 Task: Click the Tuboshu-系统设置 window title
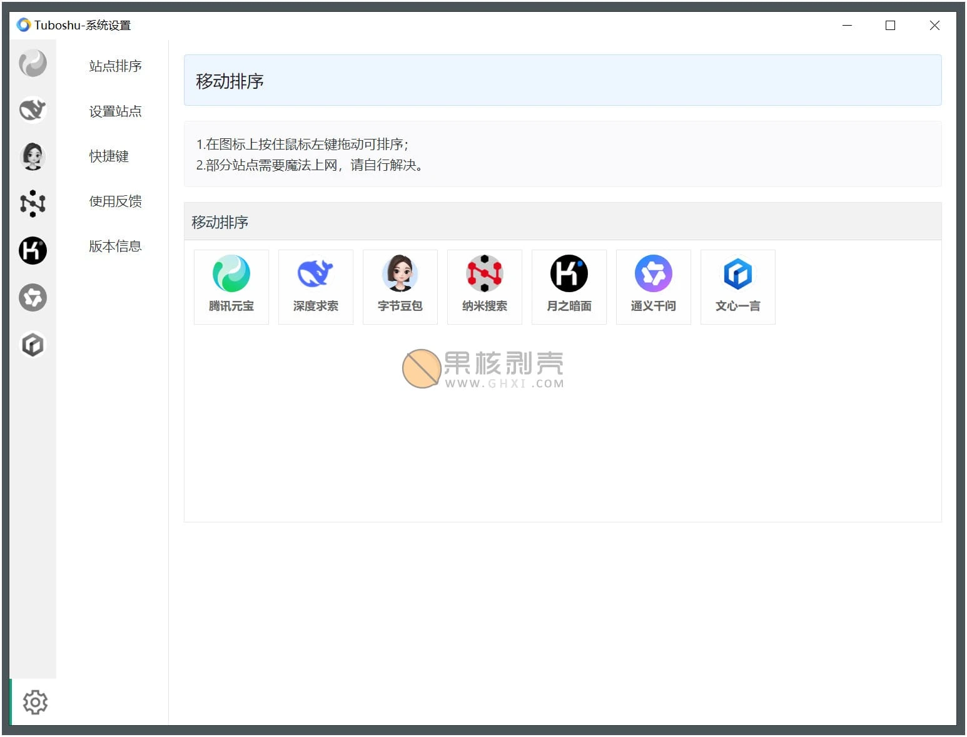tap(83, 25)
